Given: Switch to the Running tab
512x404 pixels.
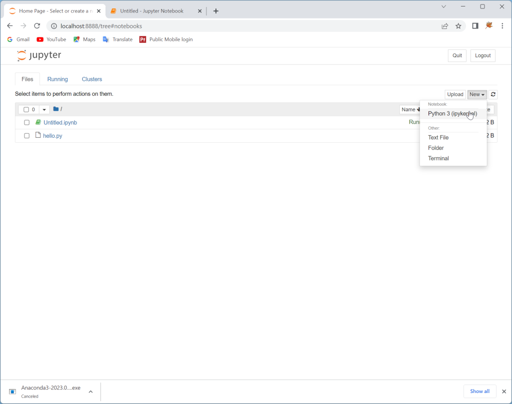Looking at the screenshot, I should (x=57, y=79).
